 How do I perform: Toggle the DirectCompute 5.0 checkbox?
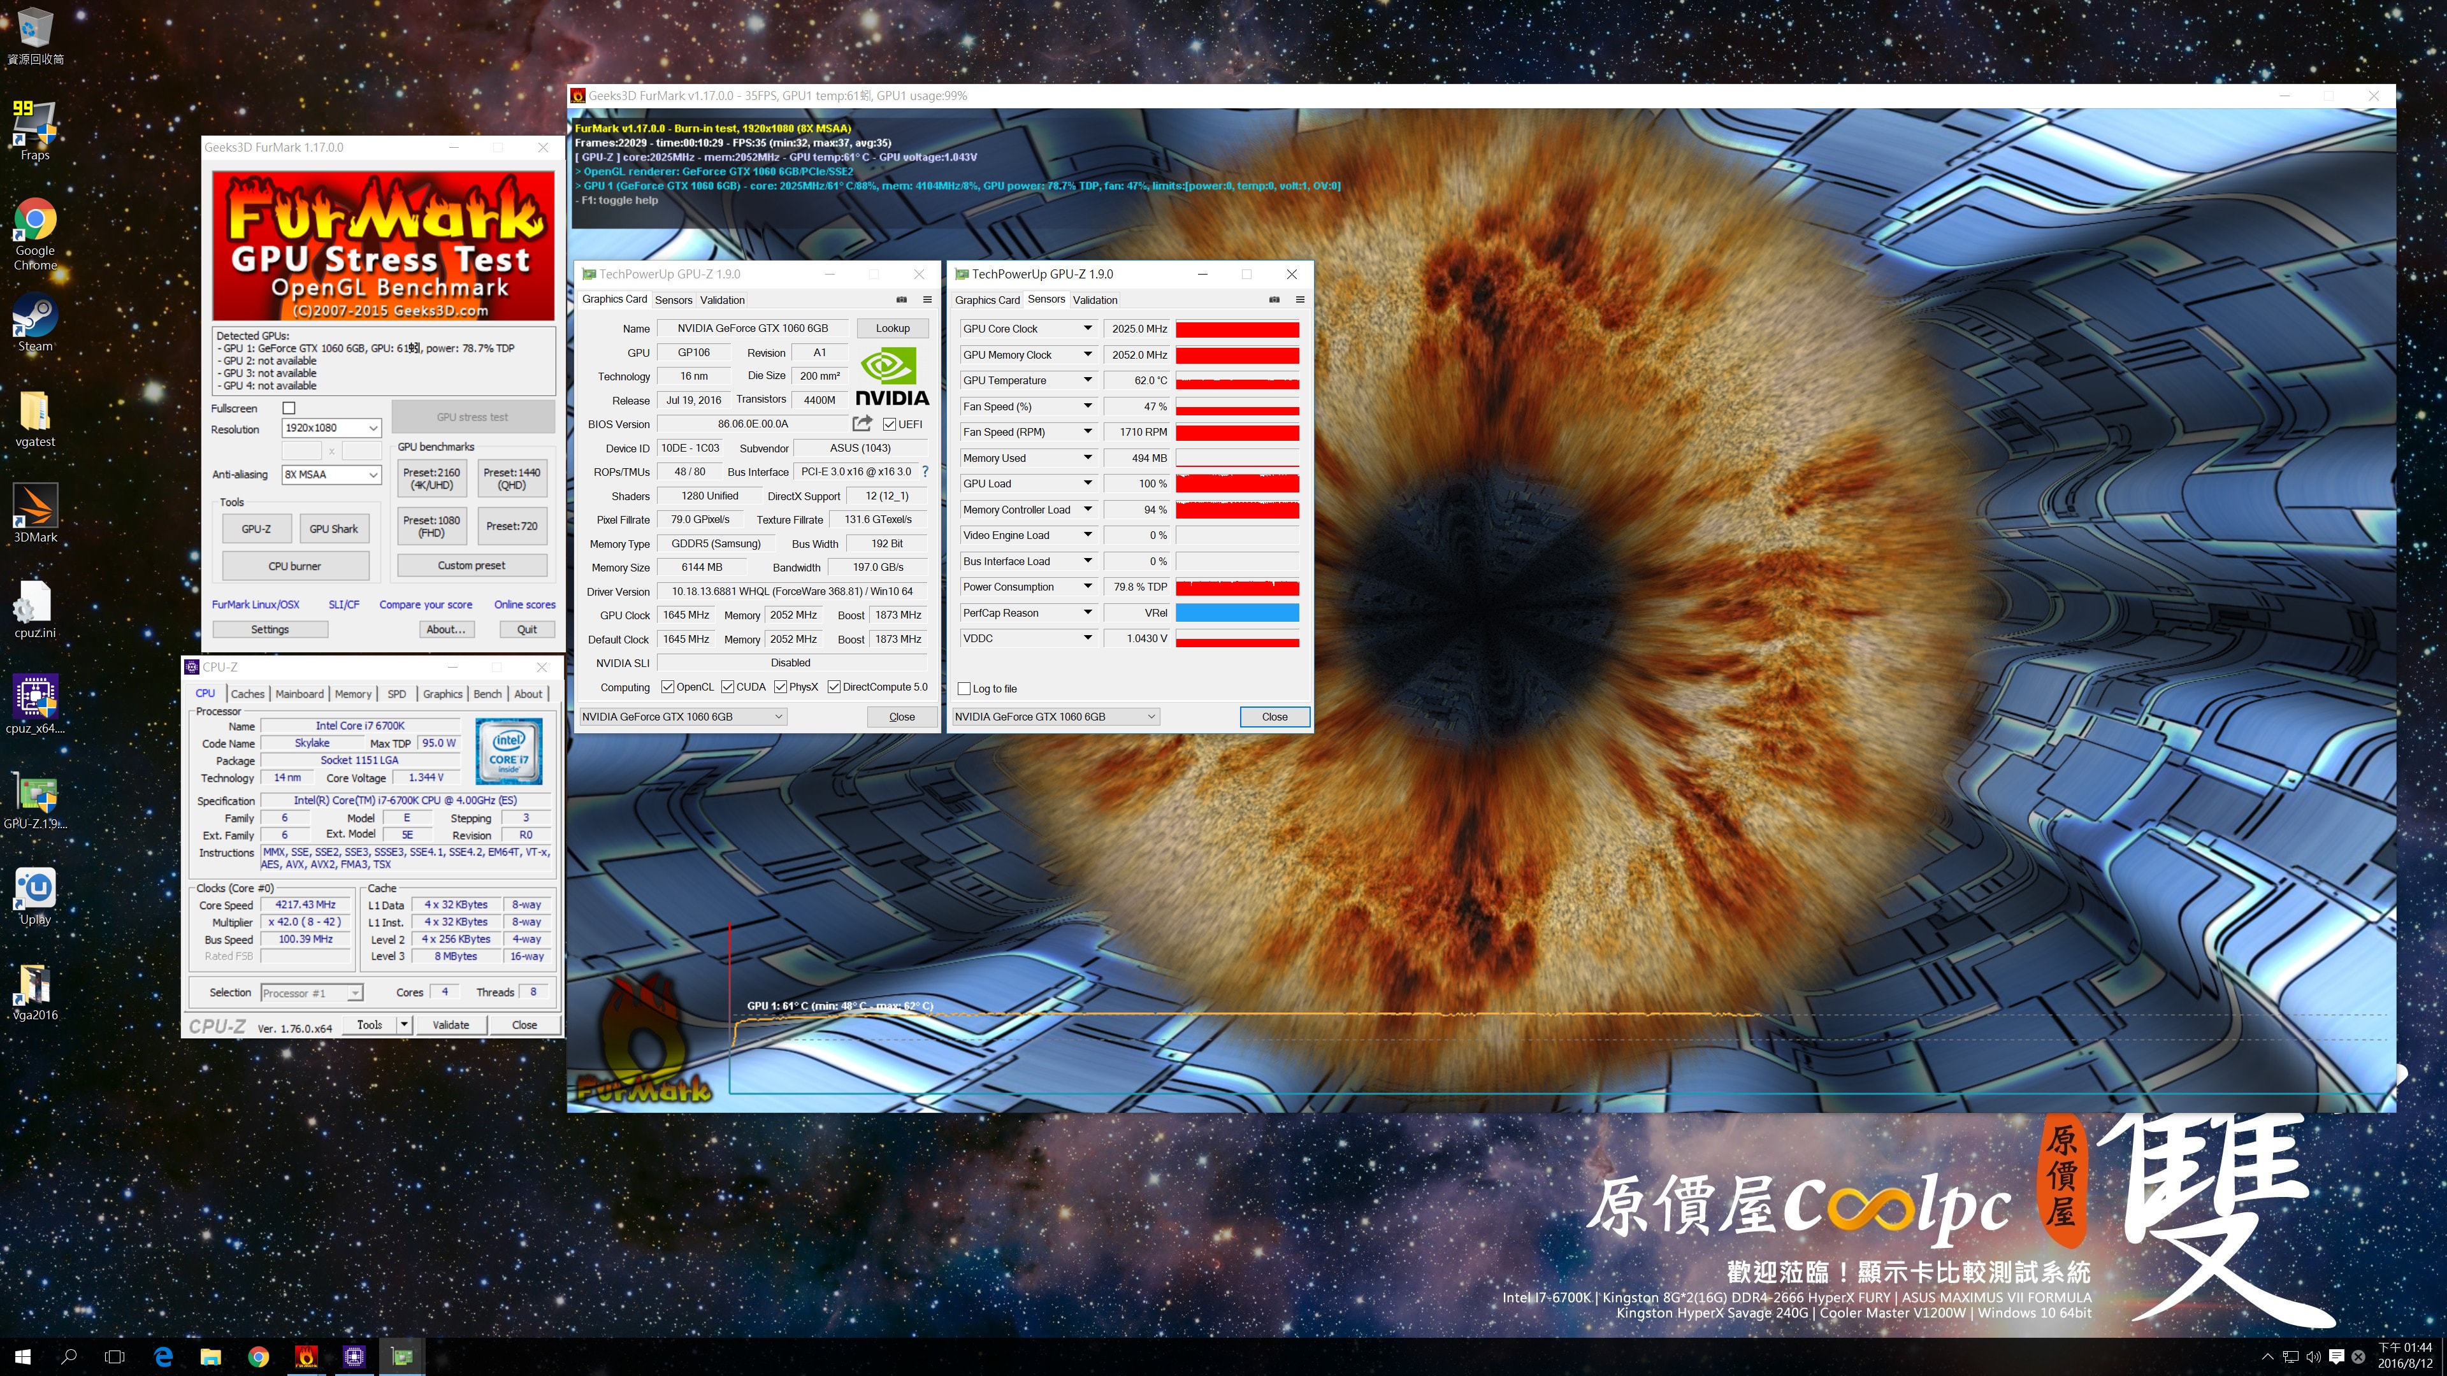pos(834,687)
